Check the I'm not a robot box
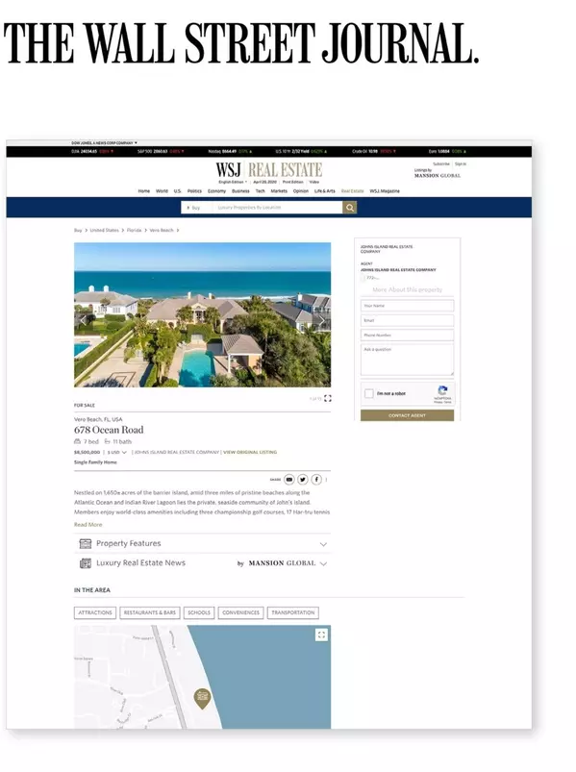Image resolution: width=576 pixels, height=772 pixels. coord(368,393)
